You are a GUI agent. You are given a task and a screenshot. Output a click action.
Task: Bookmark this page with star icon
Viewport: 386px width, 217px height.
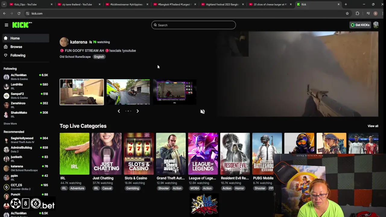coord(347,13)
